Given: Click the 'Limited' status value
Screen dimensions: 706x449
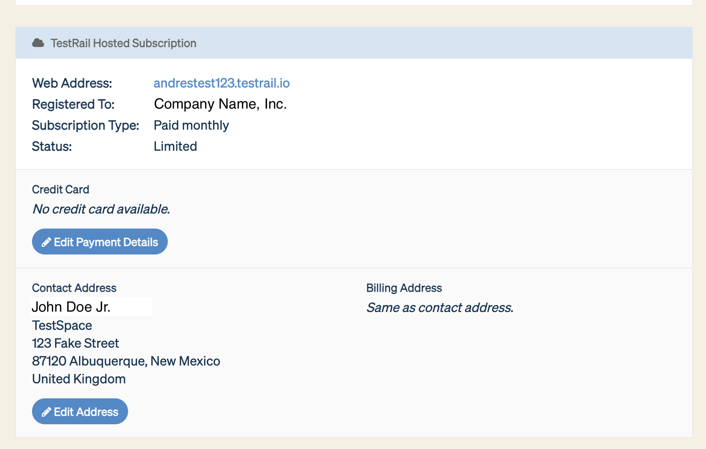Looking at the screenshot, I should point(175,146).
